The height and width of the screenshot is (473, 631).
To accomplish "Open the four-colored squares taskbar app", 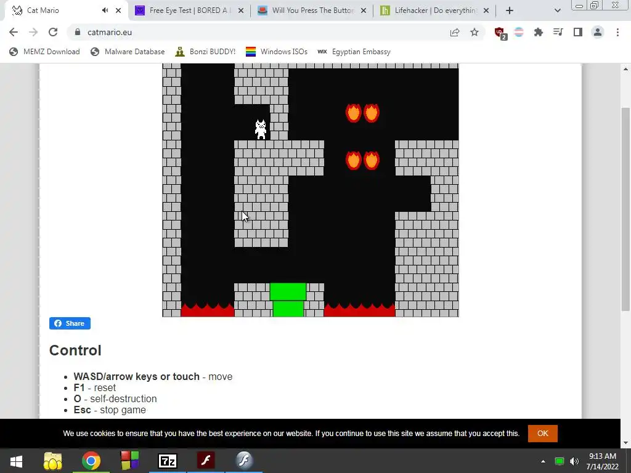I will click(x=129, y=461).
